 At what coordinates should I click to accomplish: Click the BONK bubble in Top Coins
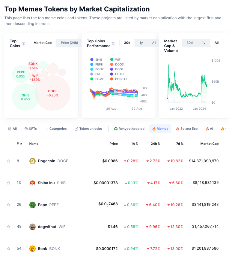33,66
